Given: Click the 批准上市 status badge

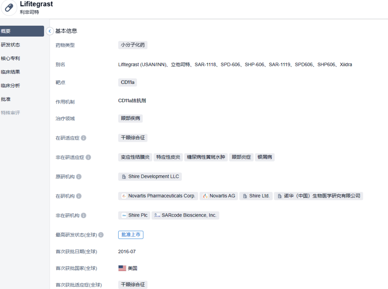Looking at the screenshot, I should point(131,235).
